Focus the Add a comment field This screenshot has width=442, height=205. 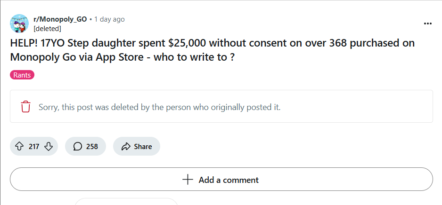point(221,180)
